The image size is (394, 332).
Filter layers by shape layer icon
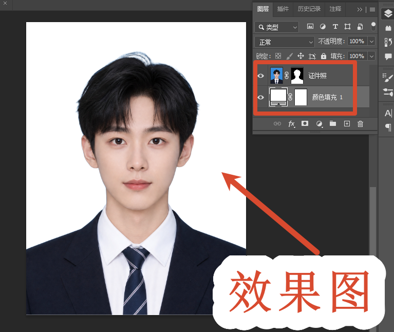[348, 26]
